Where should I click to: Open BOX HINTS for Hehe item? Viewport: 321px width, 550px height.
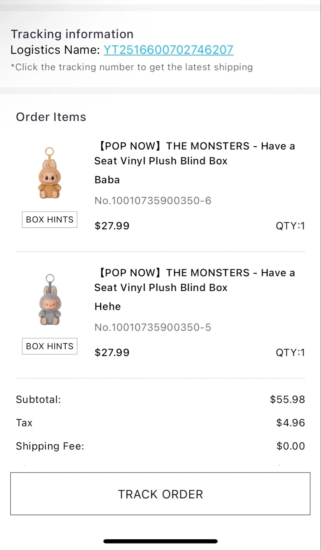50,346
